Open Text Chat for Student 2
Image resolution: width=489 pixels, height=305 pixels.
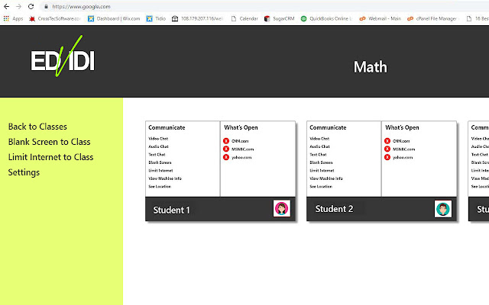318,154
